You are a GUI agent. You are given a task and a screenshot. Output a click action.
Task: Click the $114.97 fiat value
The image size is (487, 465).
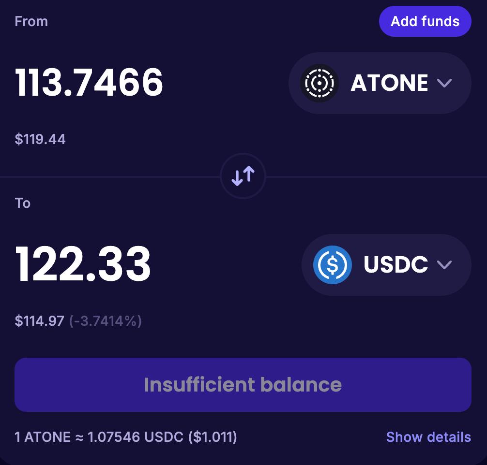pos(39,320)
